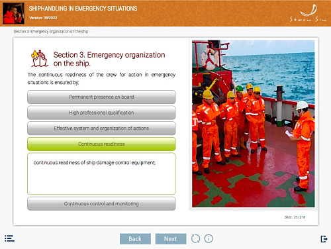Click the 'Version: 05/2022' text
Image resolution: width=331 pixels, height=249 pixels.
coord(43,18)
